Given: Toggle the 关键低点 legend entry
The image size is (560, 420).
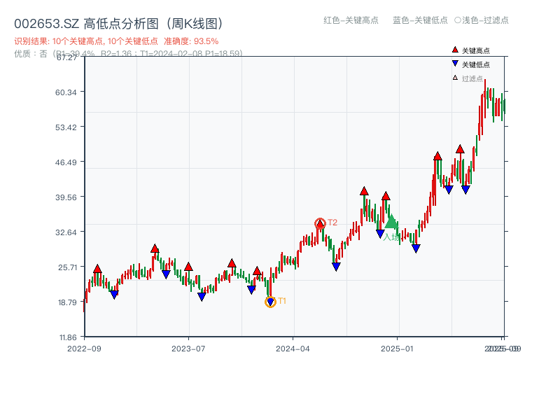Looking at the screenshot, I should (x=471, y=64).
